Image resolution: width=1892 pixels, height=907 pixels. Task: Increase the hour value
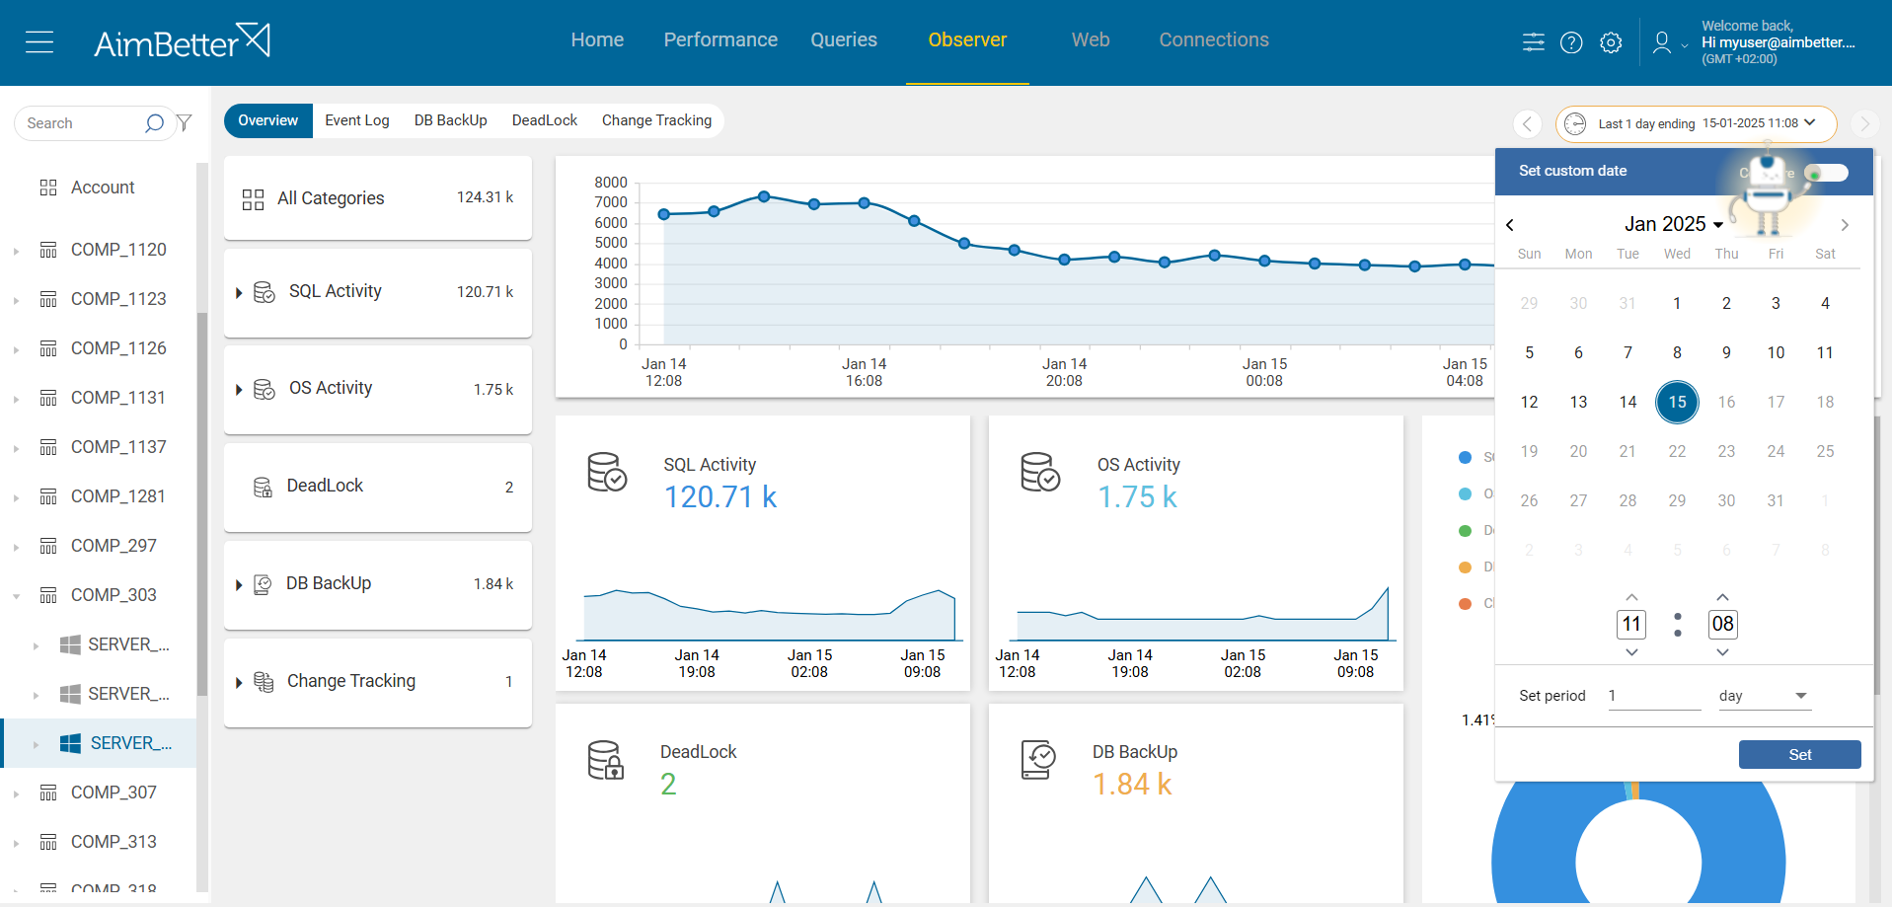click(x=1632, y=597)
